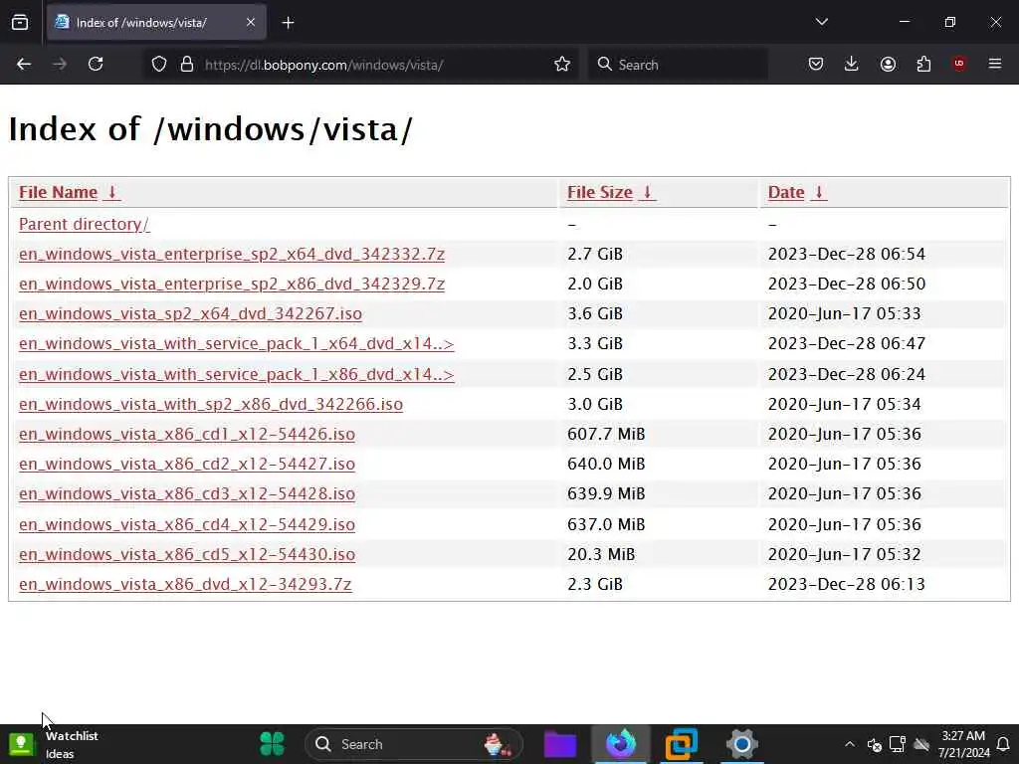Show hidden system tray icons
The image size is (1019, 764).
coord(850,744)
